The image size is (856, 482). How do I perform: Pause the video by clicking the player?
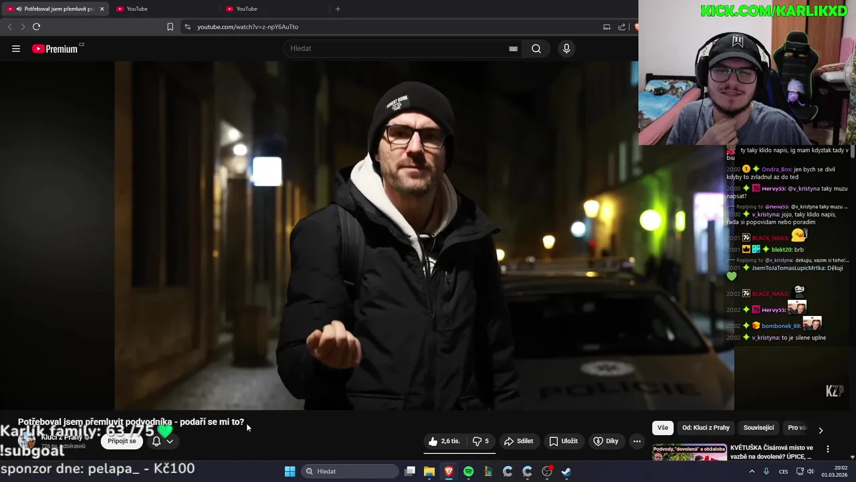click(424, 235)
